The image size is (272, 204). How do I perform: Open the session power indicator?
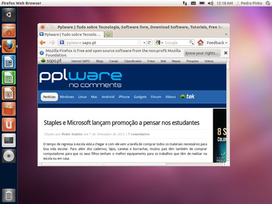[268, 3]
